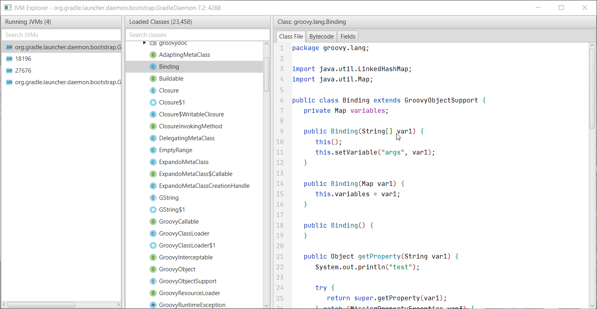The height and width of the screenshot is (309, 597).
Task: Click the abstract class icon beside GroovyObjectSupport
Action: (153, 281)
